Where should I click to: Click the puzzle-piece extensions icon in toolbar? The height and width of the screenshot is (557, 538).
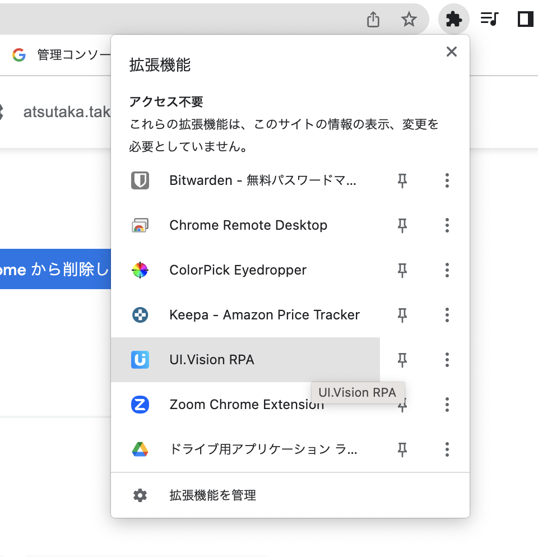(453, 18)
